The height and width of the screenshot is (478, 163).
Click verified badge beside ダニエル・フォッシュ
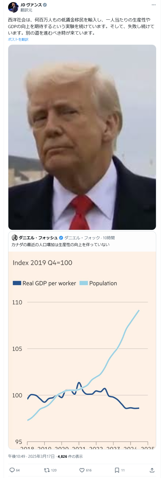pos(61,238)
